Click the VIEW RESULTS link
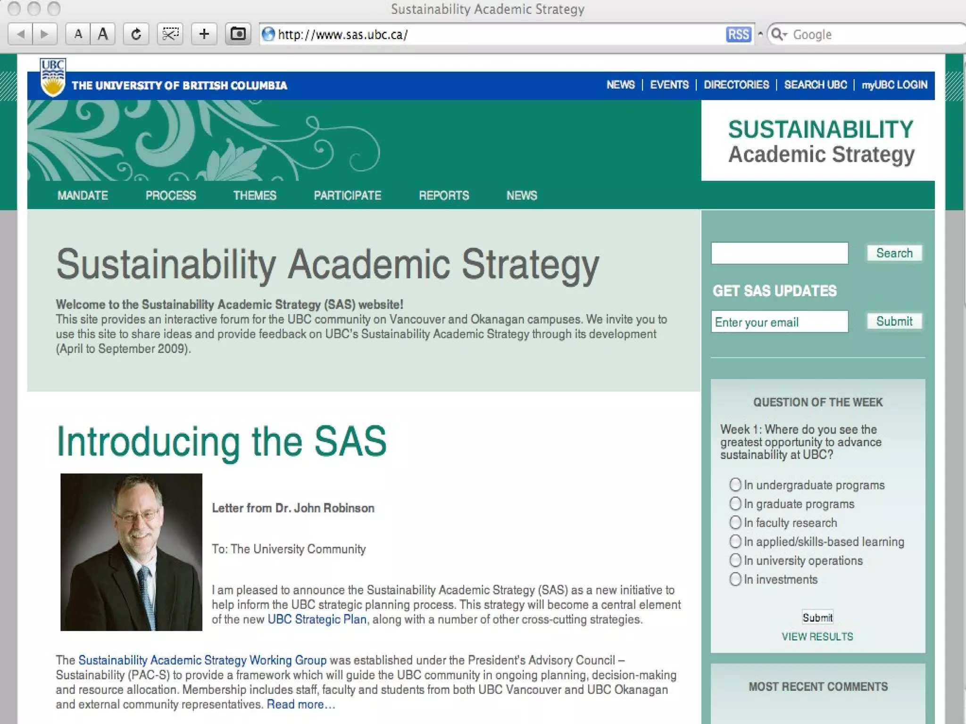This screenshot has height=724, width=966. click(817, 637)
